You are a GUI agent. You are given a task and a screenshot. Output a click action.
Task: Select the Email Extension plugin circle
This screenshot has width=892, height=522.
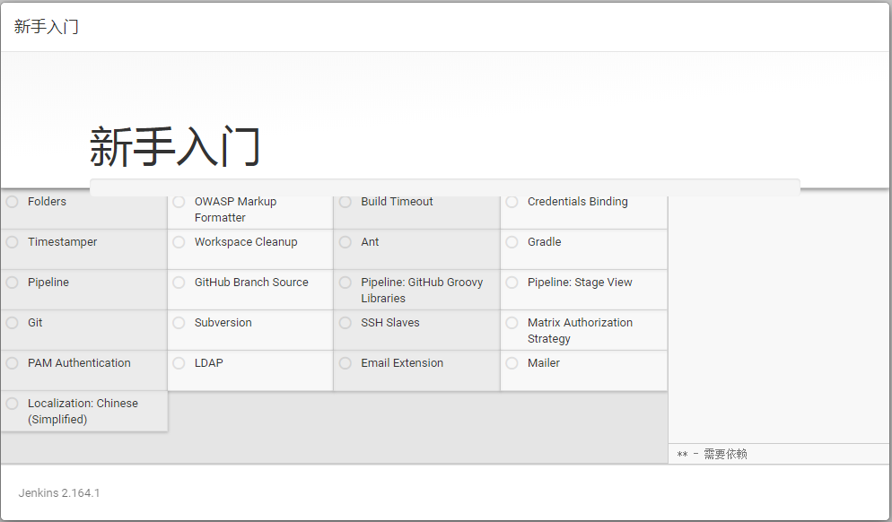(345, 363)
